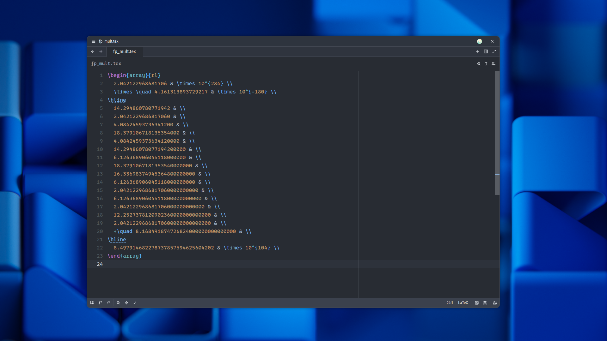Viewport: 607px width, 341px height.
Task: Click the 10^{284} exponent on line 2
Action: tap(211, 84)
